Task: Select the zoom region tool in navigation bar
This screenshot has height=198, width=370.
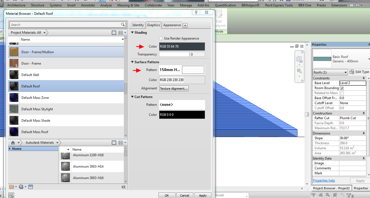Action: pyautogui.click(x=299, y=70)
